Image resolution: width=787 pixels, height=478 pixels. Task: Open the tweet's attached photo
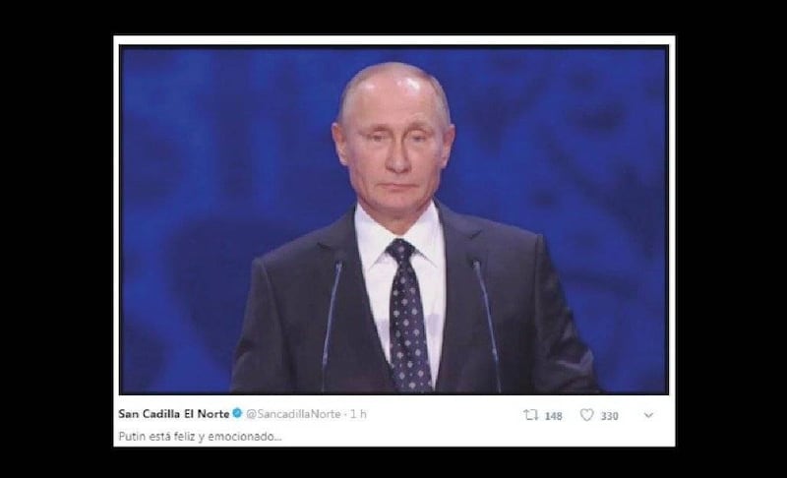click(394, 219)
